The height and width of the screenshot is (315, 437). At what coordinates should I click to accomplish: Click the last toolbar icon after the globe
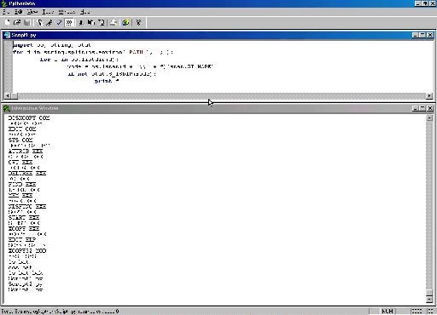point(138,22)
